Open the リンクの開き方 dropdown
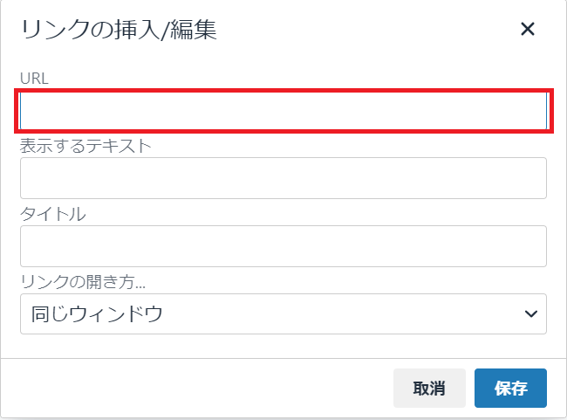 tap(283, 313)
